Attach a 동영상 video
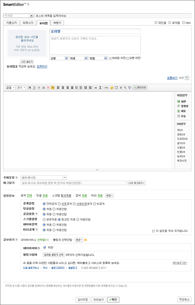 pos(183,106)
